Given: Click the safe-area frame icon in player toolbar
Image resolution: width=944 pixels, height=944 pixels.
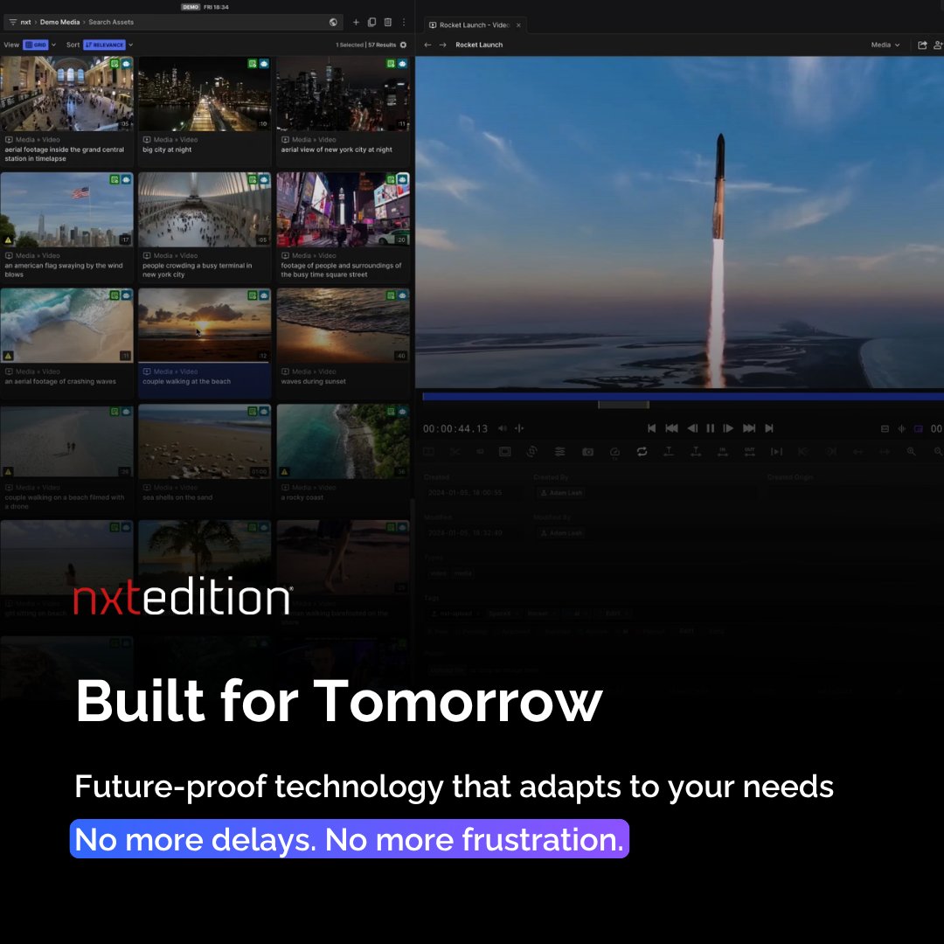Looking at the screenshot, I should pyautogui.click(x=505, y=452).
